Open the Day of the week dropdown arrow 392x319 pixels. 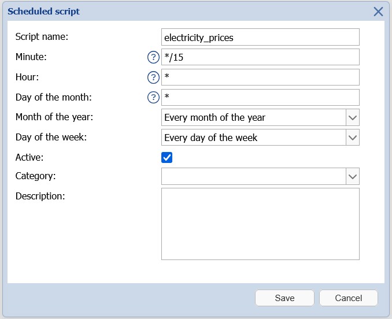pos(352,138)
